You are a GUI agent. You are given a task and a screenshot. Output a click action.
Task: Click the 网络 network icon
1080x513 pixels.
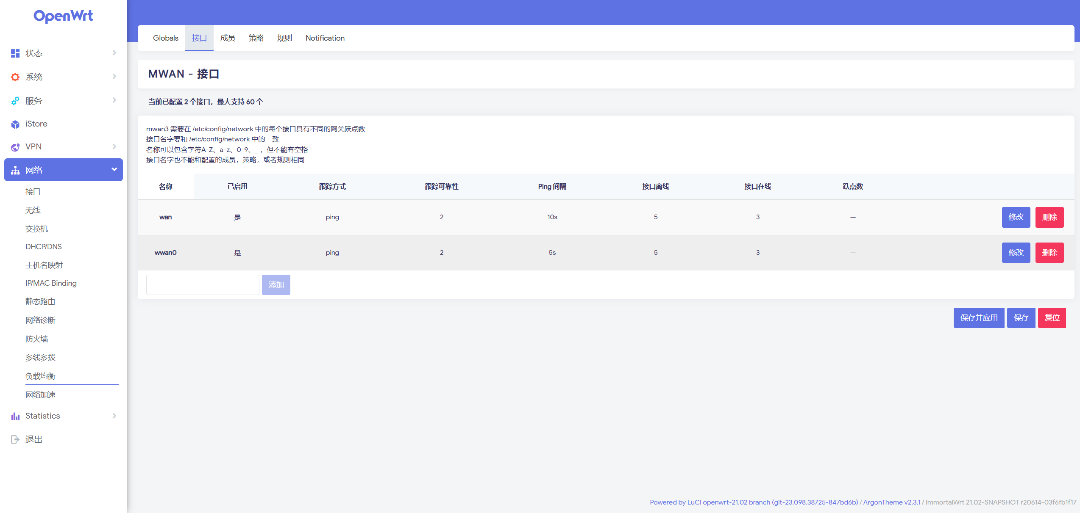pos(15,170)
